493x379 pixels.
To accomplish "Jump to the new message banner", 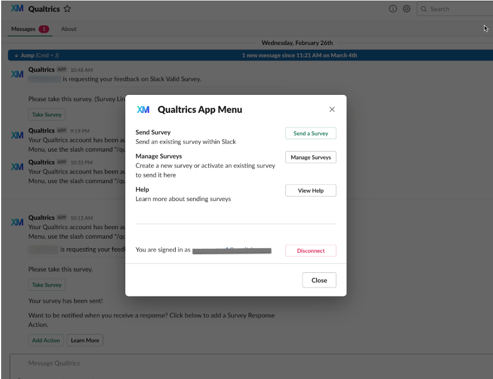I will pyautogui.click(x=250, y=56).
